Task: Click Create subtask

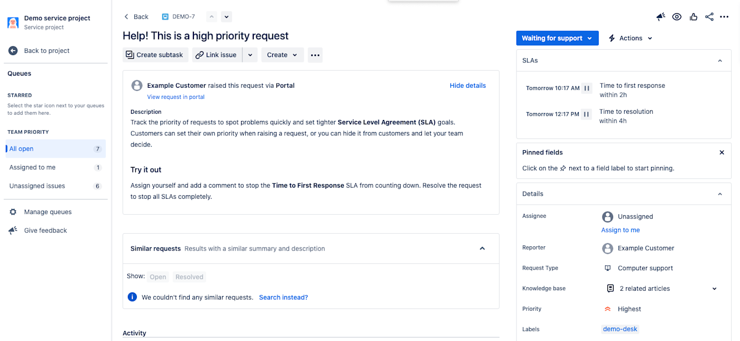Action: pos(155,55)
